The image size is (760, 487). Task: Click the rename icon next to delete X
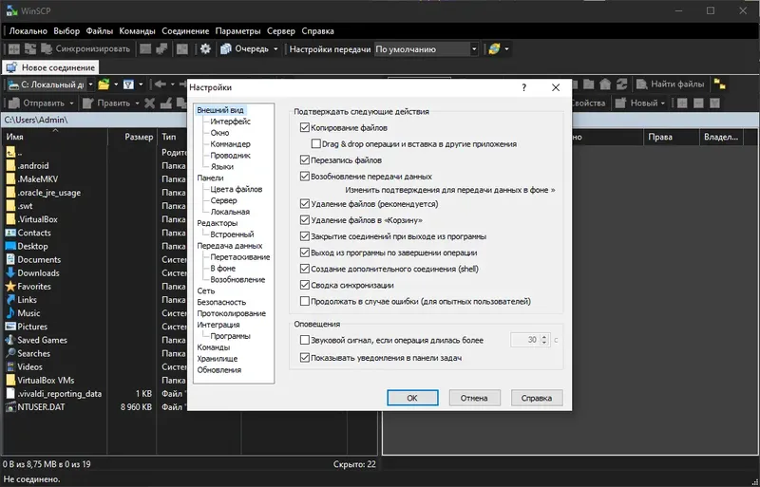click(x=165, y=103)
